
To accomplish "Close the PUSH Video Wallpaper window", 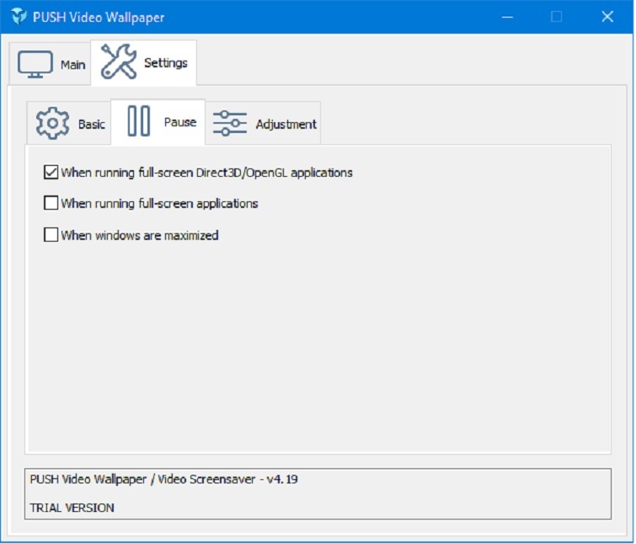I will pyautogui.click(x=607, y=17).
